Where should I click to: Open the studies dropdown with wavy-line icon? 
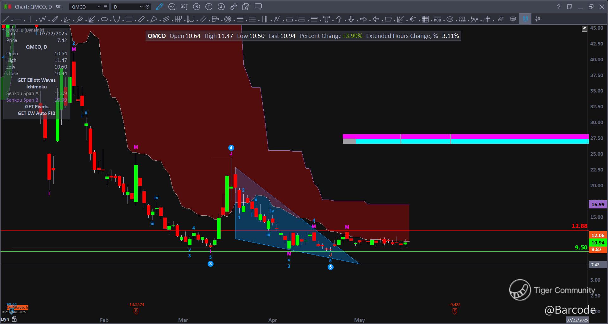tap(172, 7)
